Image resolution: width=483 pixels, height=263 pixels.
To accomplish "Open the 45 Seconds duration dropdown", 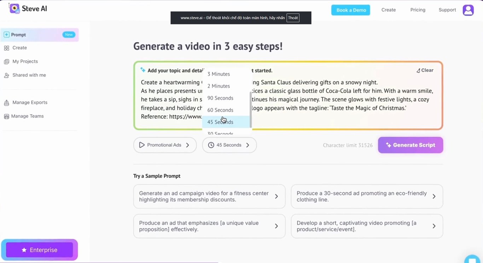I will [229, 145].
